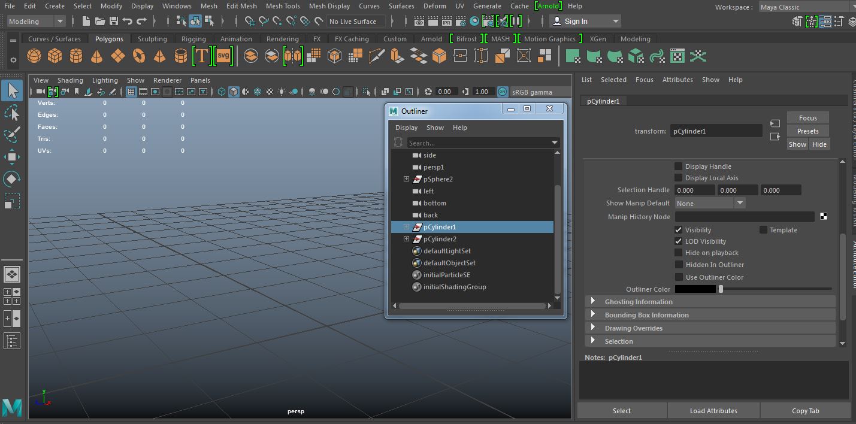Select the Lasso tool in toolbox
The height and width of the screenshot is (424, 856).
12,113
